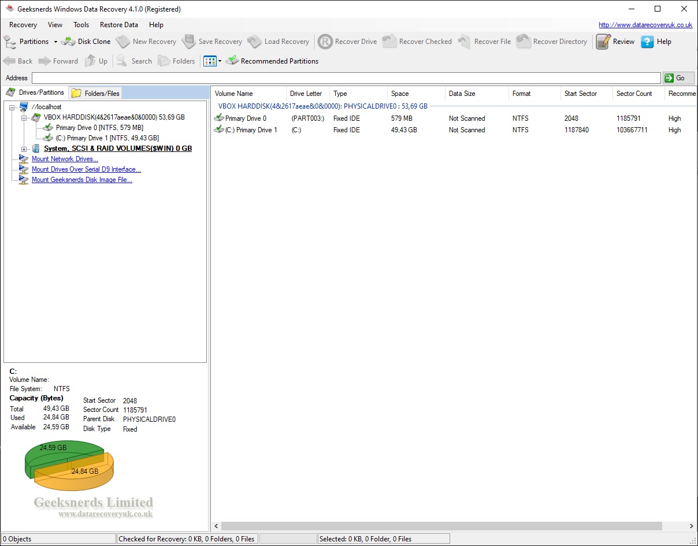Click the VBOX HARDDISK PHYSICALDRIVE0 group header
Viewport: 698px width, 546px height.
322,106
